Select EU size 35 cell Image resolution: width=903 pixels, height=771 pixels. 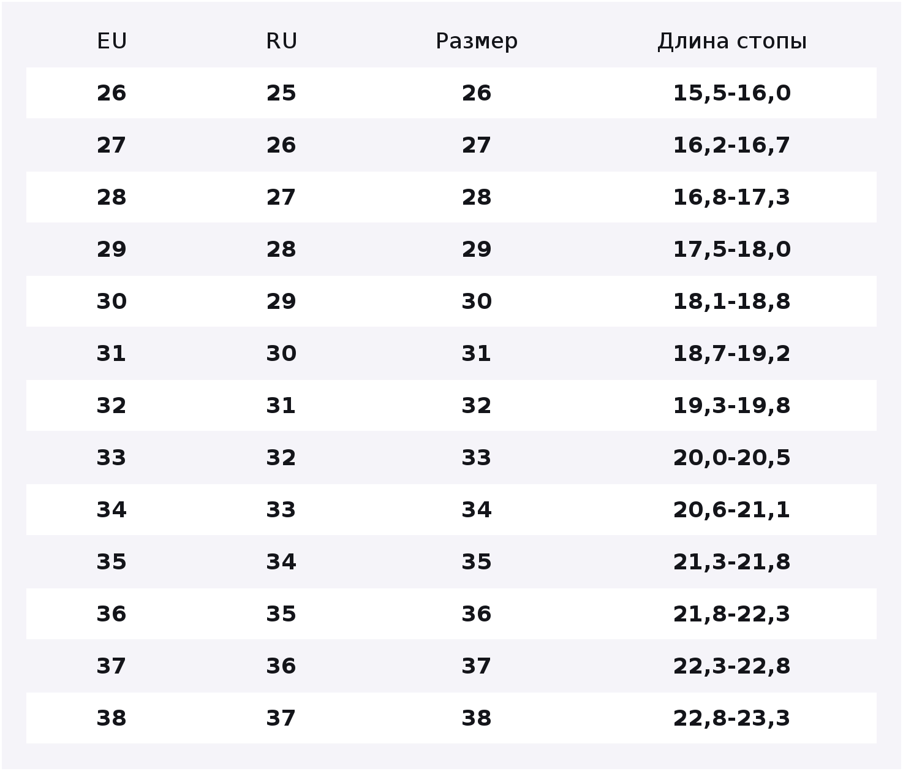click(x=111, y=562)
